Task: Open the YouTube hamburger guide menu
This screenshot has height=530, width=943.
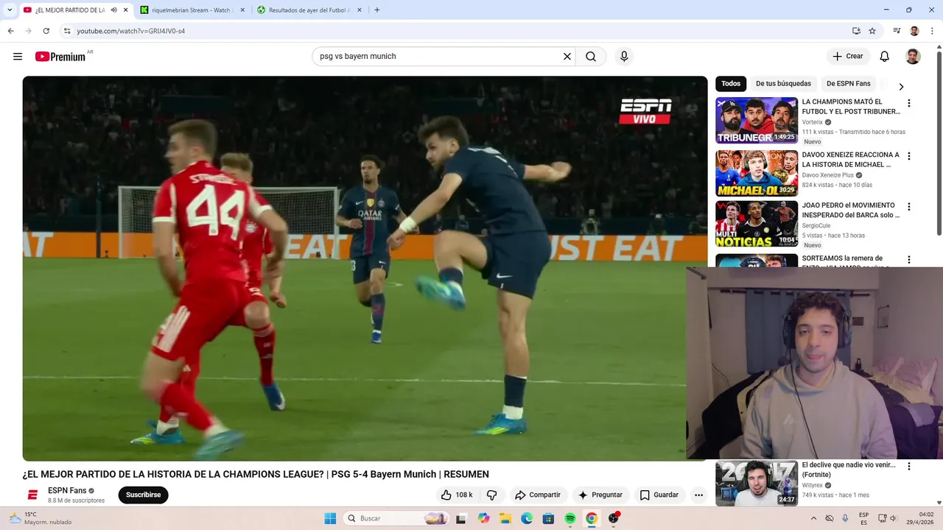Action: pos(18,57)
